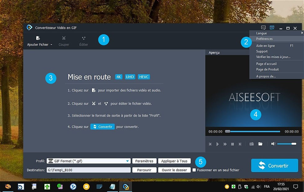
Task: Click the Destination path field
Action: pos(89,170)
